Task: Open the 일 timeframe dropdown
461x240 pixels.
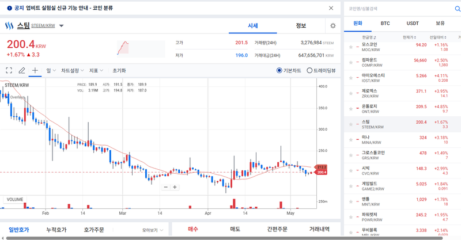Action: coord(51,70)
